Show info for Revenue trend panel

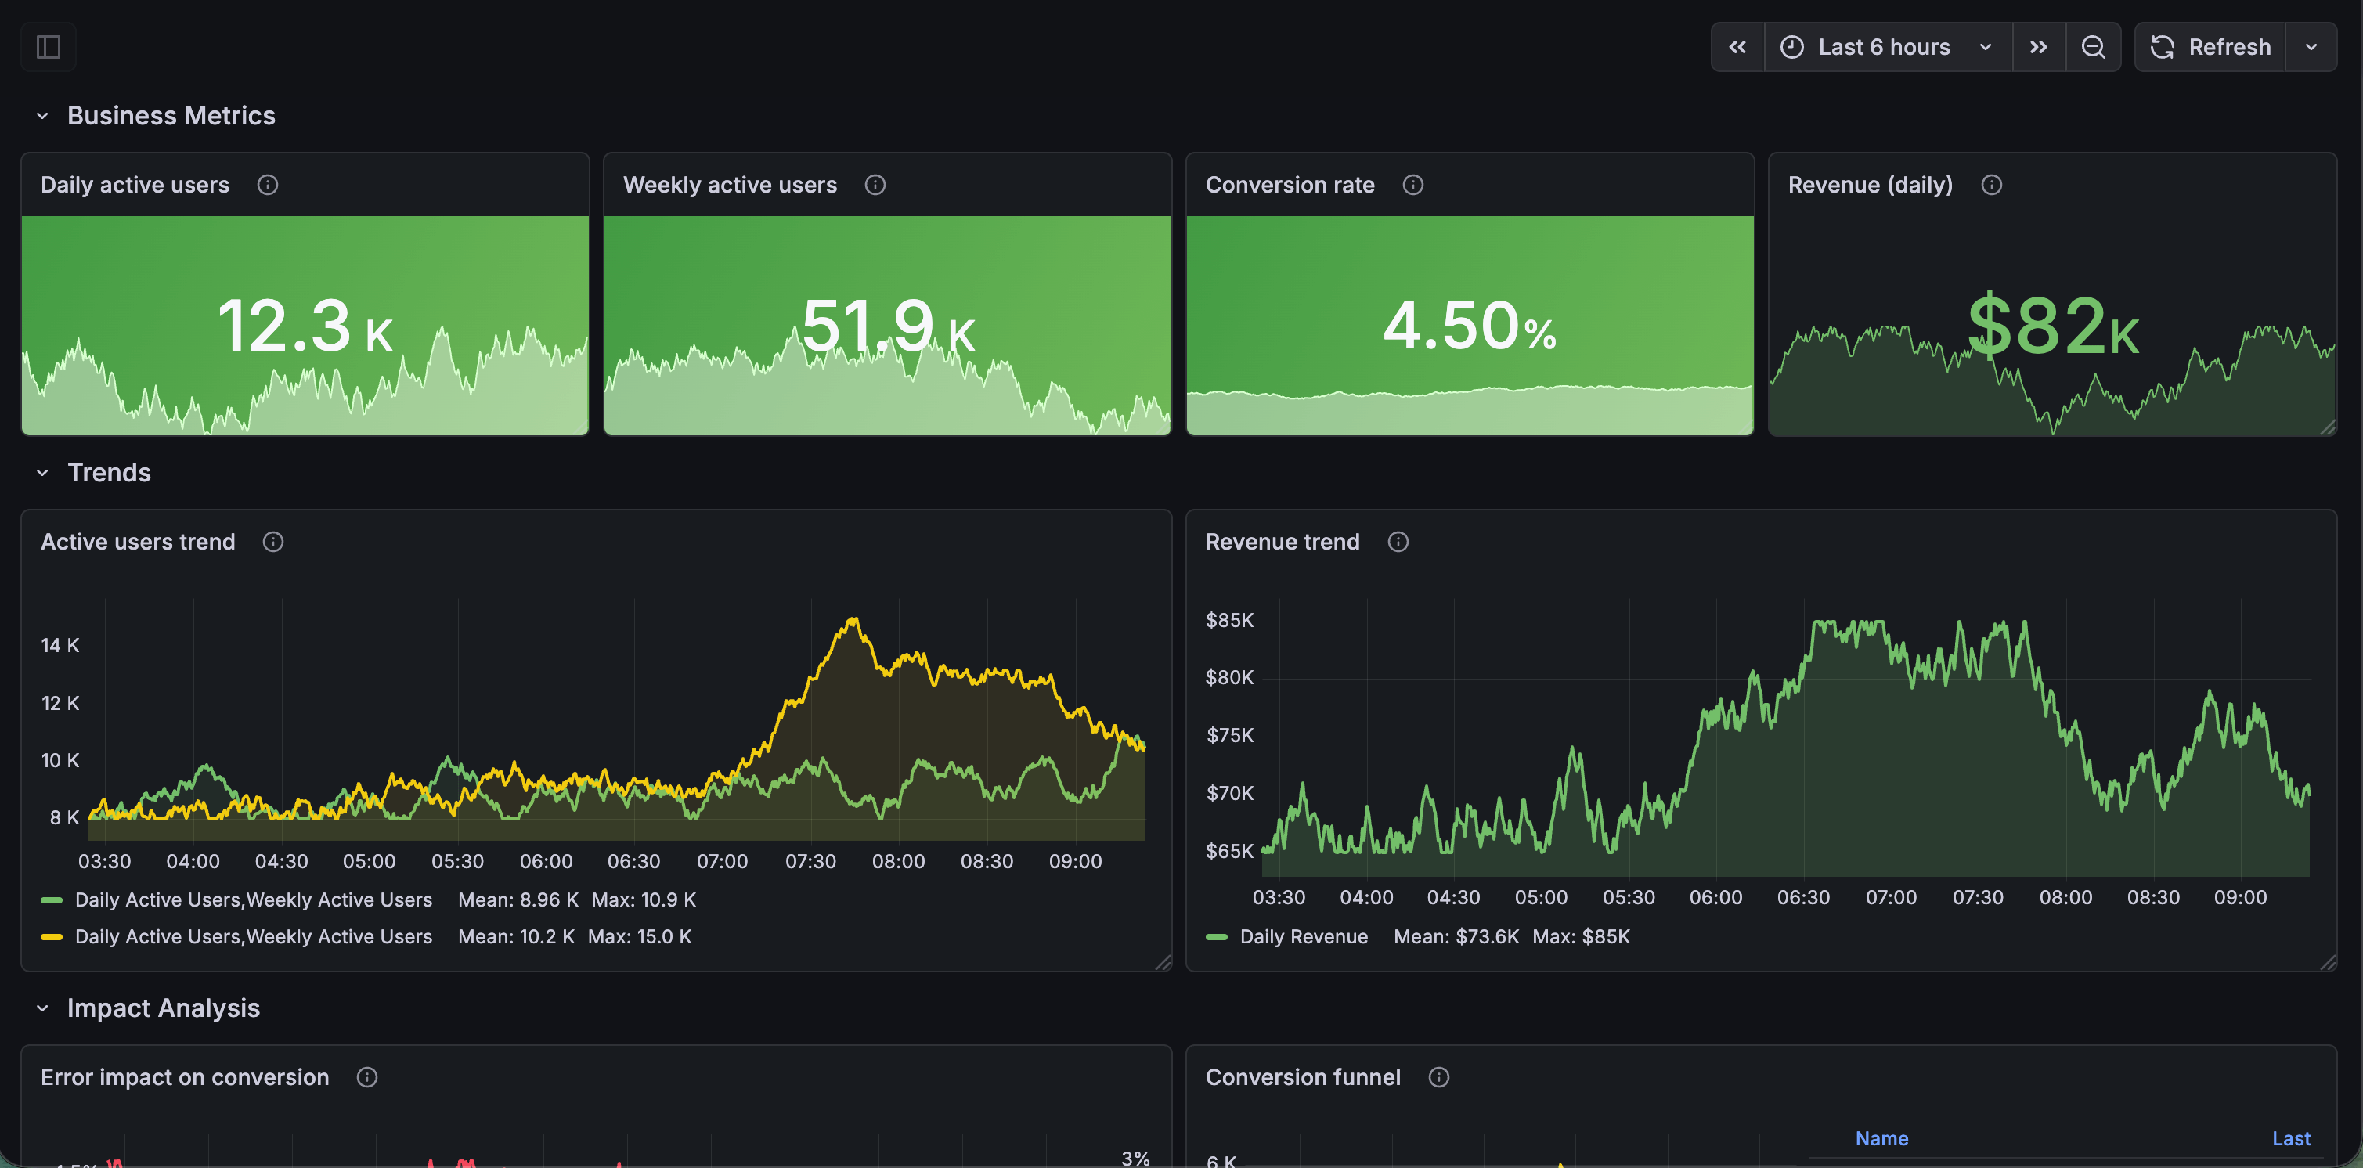pyautogui.click(x=1398, y=542)
